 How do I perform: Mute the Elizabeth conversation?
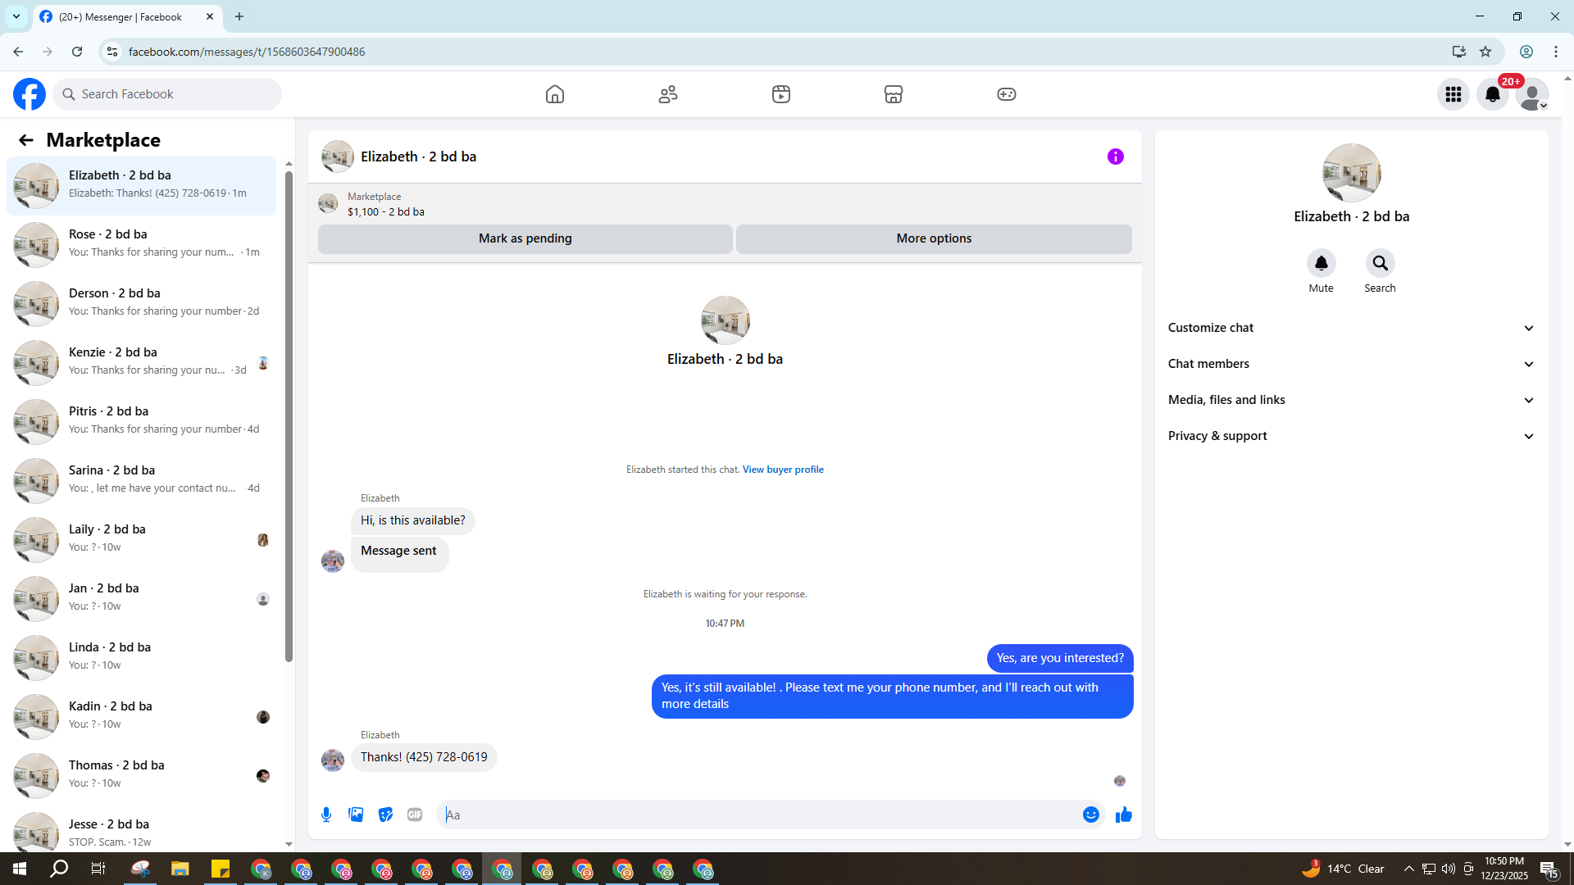click(1321, 264)
